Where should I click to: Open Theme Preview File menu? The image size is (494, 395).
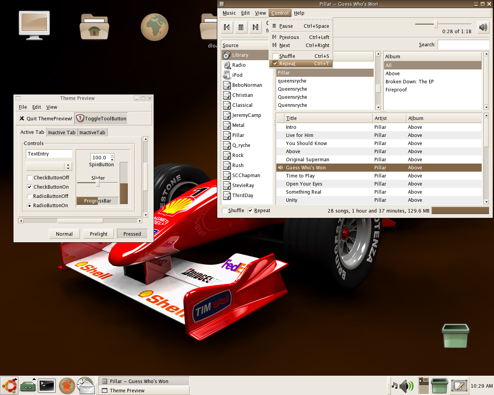[x=23, y=107]
